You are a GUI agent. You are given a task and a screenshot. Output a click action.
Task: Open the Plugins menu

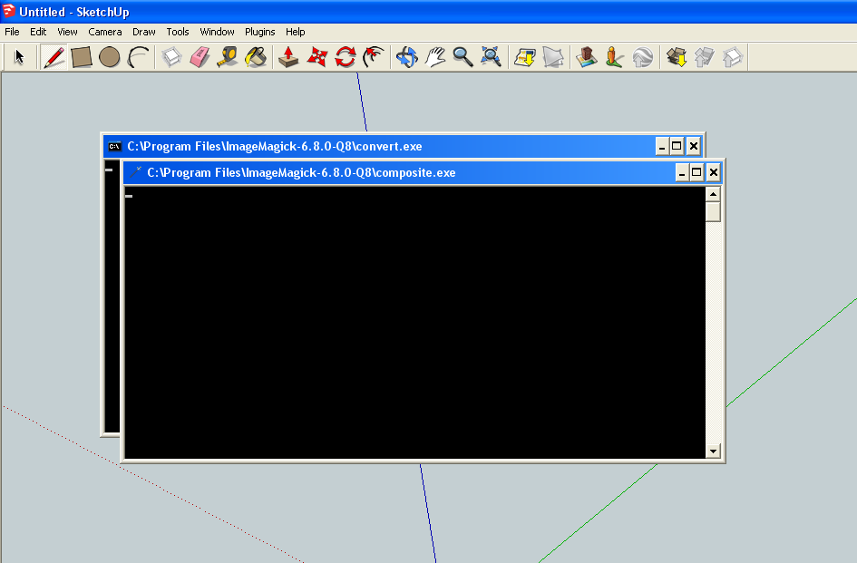(x=259, y=32)
